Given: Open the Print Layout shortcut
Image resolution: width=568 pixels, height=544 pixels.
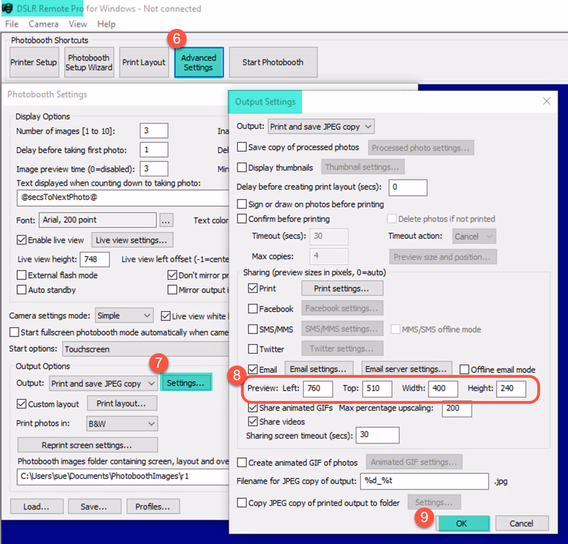Looking at the screenshot, I should pyautogui.click(x=144, y=62).
